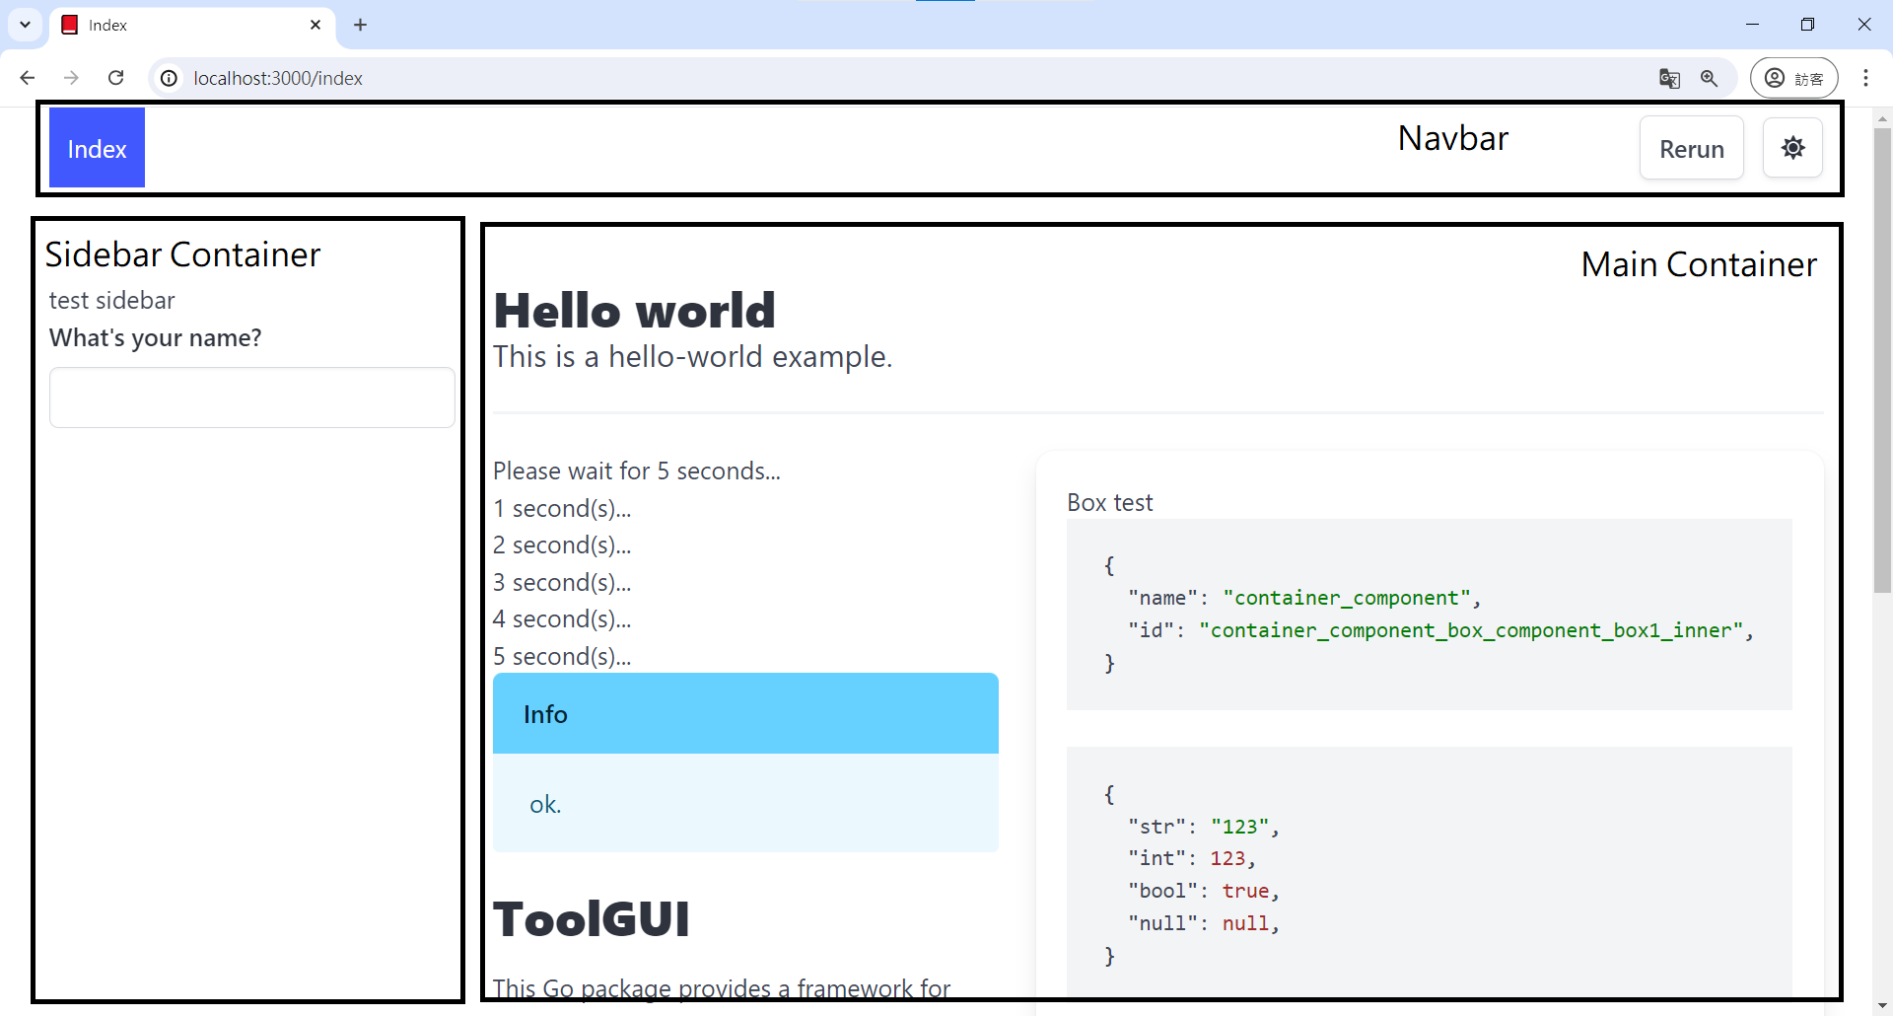The image size is (1893, 1016).
Task: Click the "str": "123" JSON line
Action: click(1203, 827)
